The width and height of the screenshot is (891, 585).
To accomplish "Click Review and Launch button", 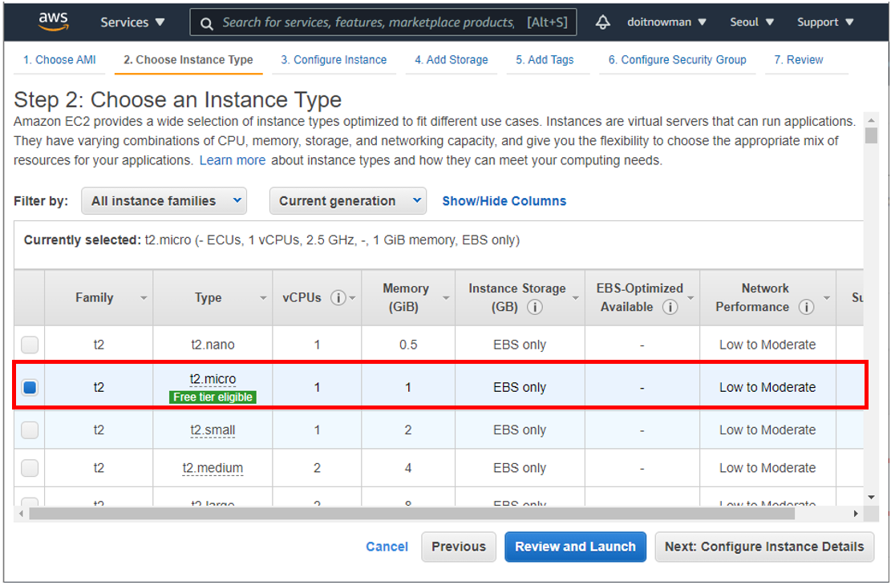I will [x=575, y=547].
